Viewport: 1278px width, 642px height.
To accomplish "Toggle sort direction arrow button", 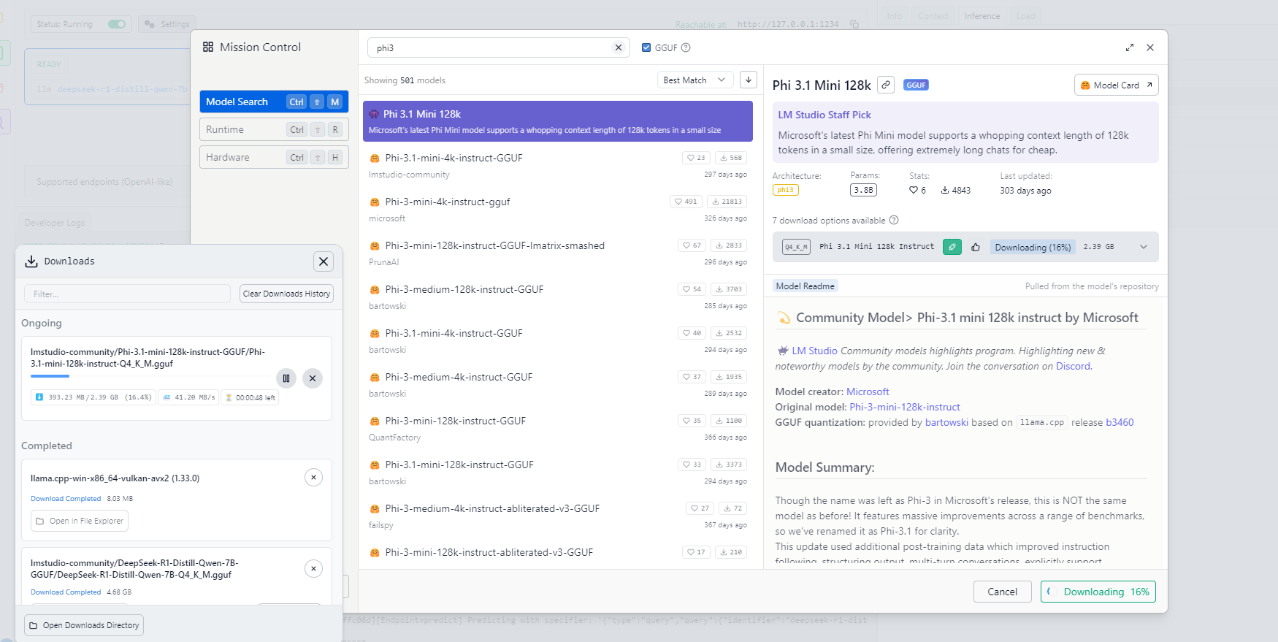I will click(x=748, y=80).
